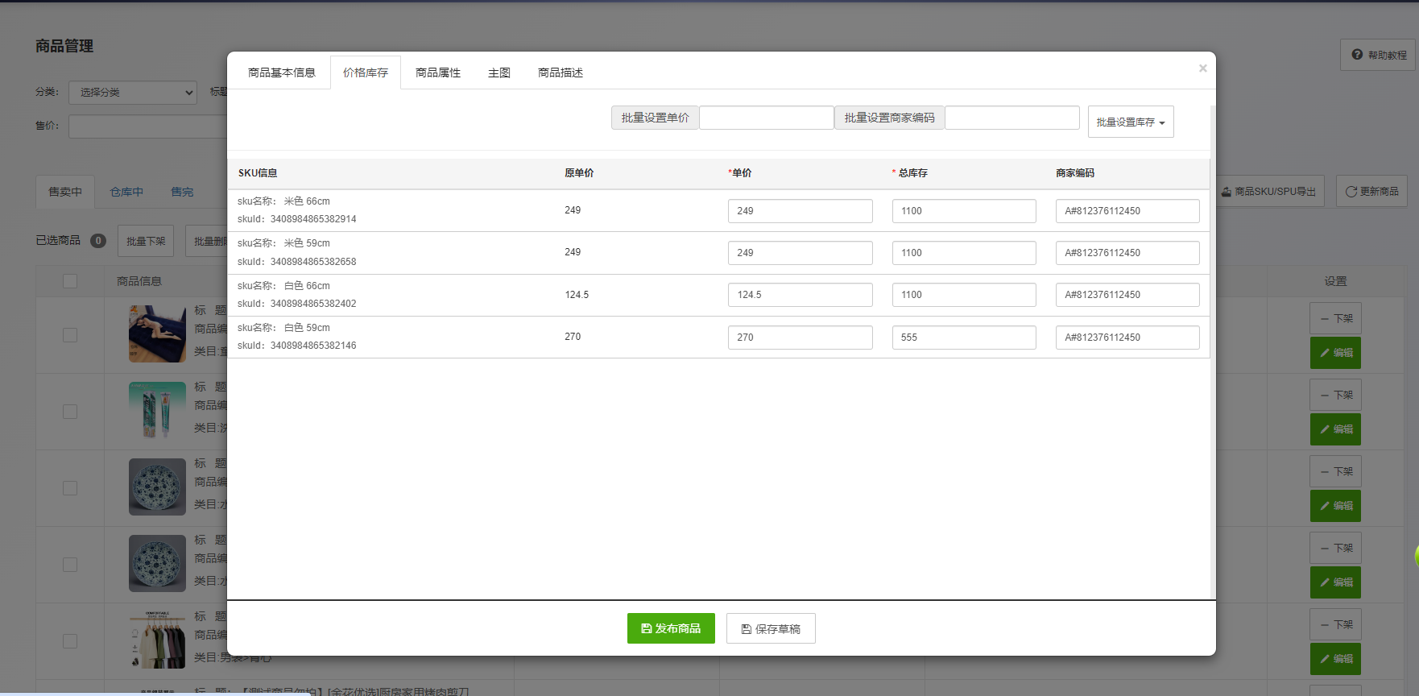Click the 保存草稿 save draft button
Viewport: 1419px width, 696px height.
(x=771, y=629)
